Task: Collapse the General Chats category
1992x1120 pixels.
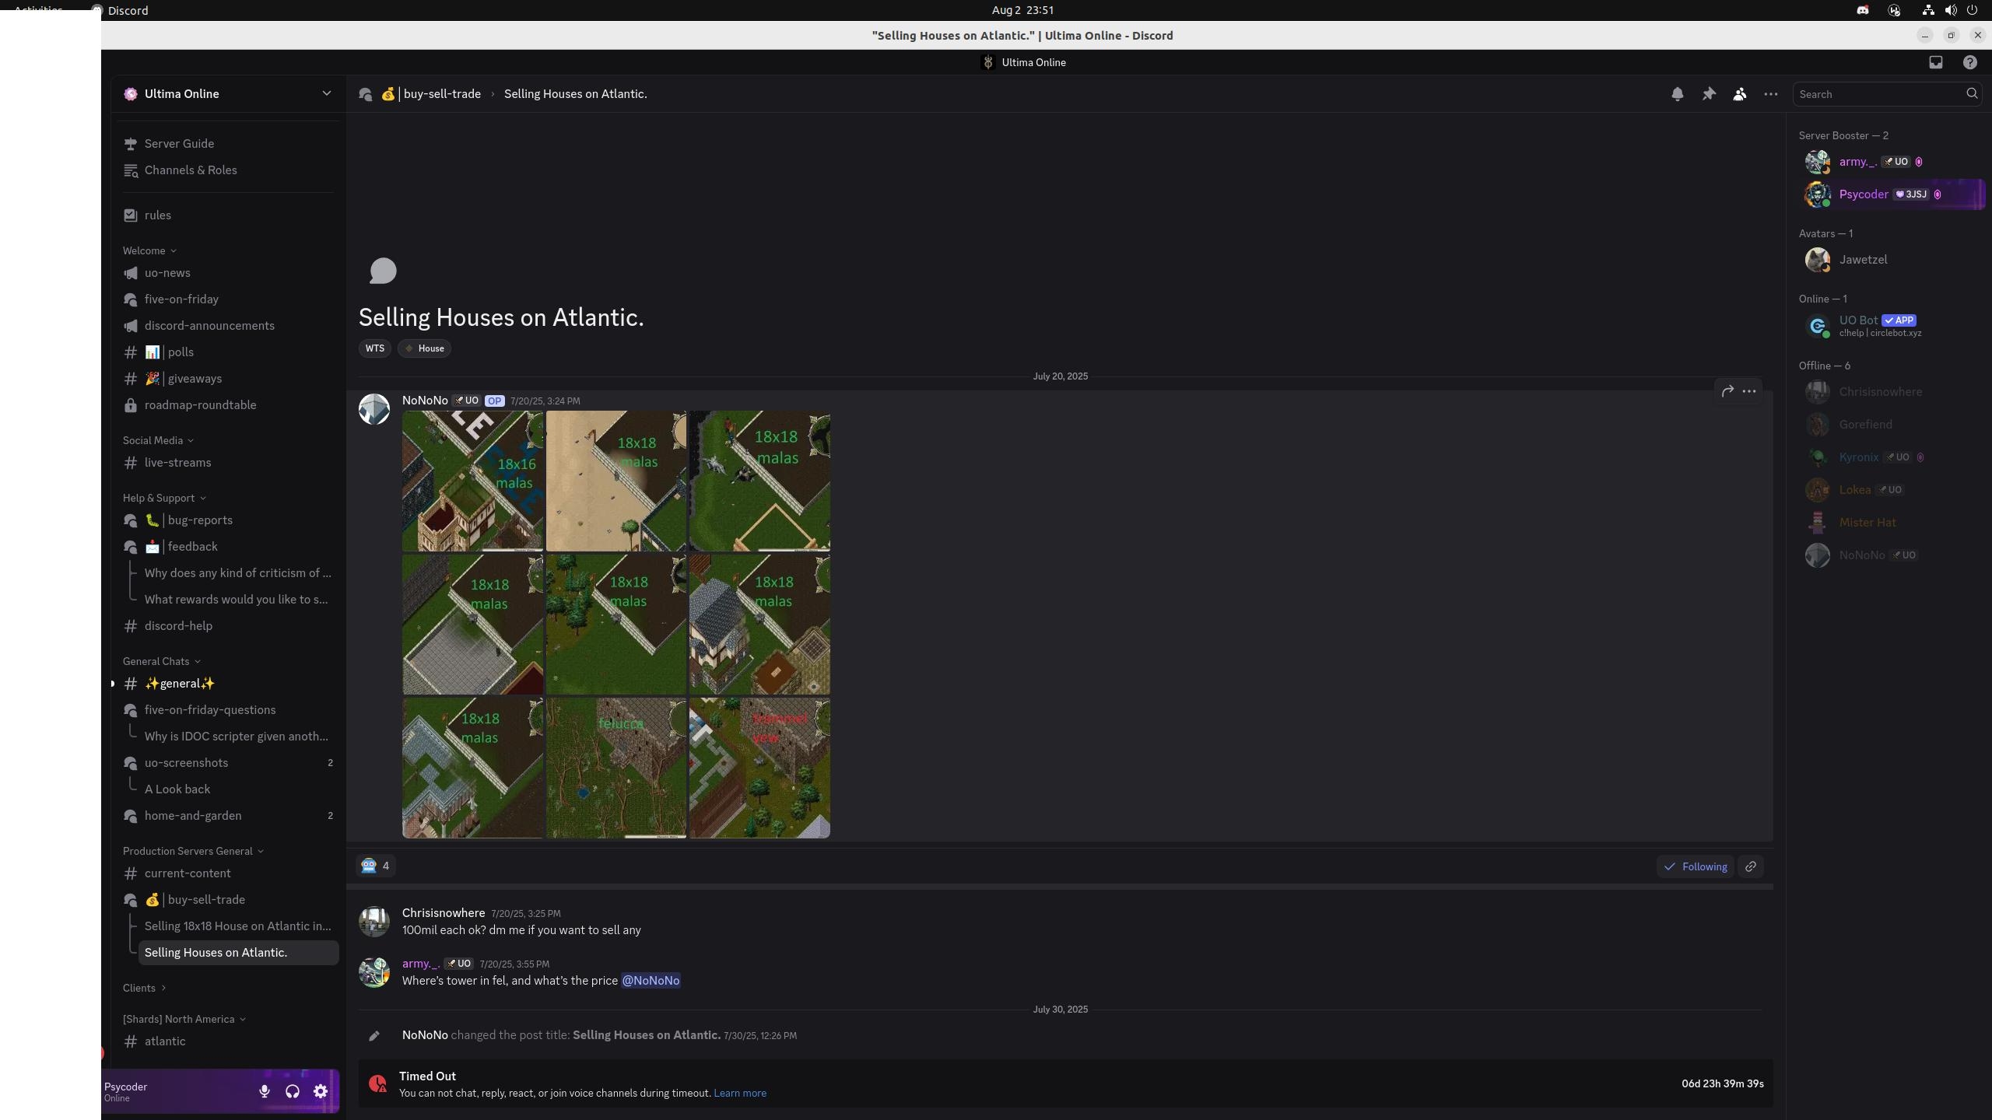Action: click(x=161, y=661)
